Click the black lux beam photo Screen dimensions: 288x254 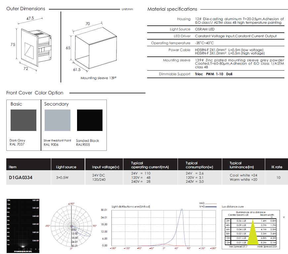pyautogui.click(x=23, y=225)
